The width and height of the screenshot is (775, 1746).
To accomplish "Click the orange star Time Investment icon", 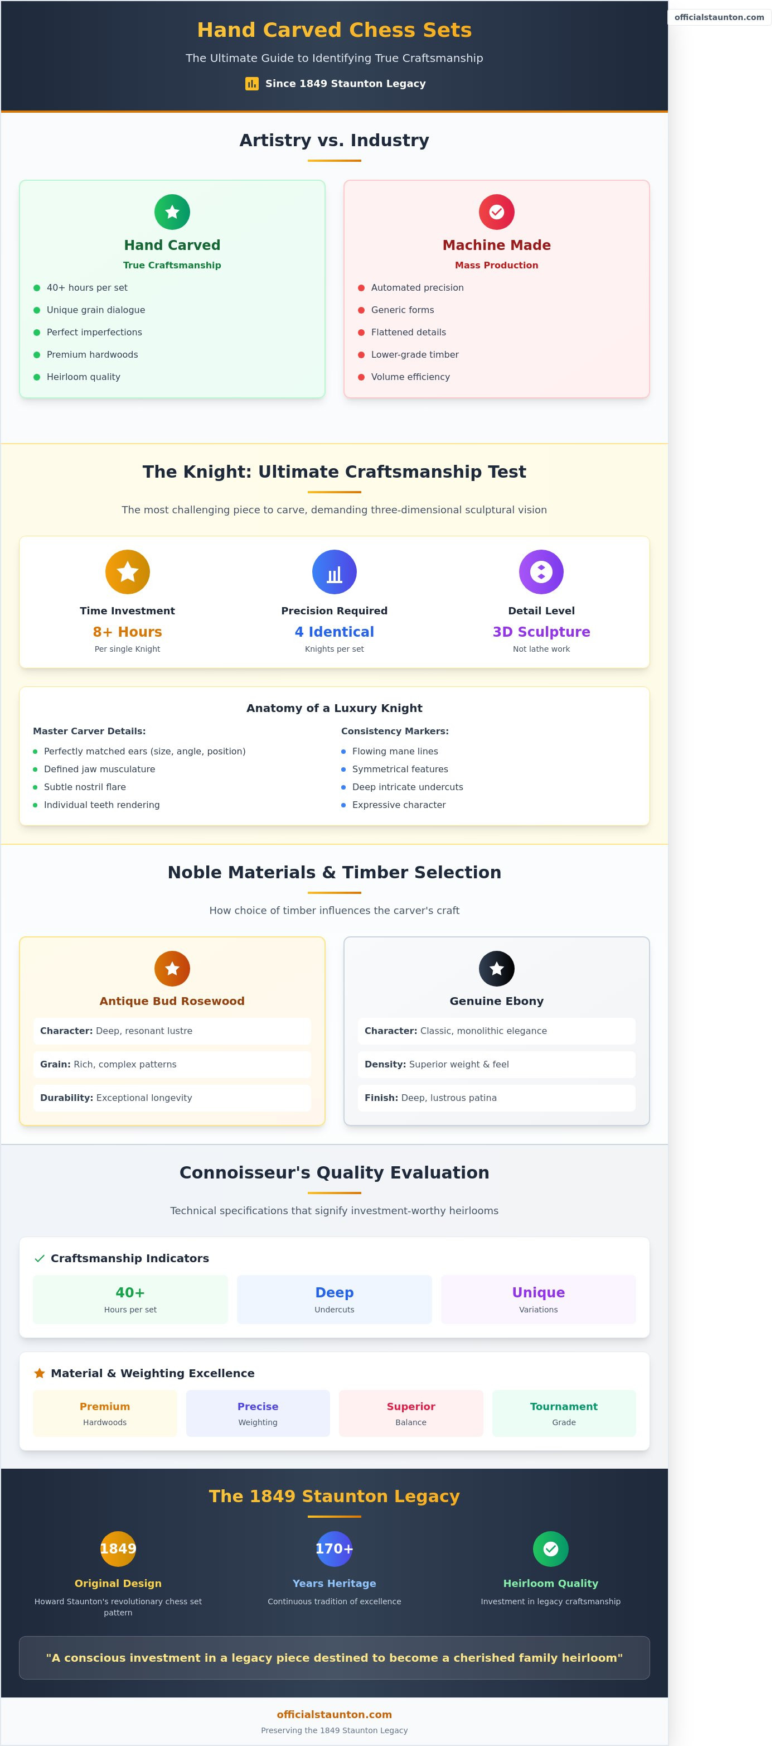I will click(127, 571).
